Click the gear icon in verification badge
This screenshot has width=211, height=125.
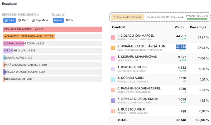coord(115,17)
